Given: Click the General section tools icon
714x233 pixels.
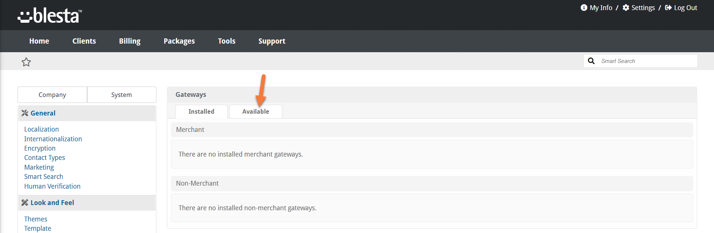Looking at the screenshot, I should (x=25, y=113).
